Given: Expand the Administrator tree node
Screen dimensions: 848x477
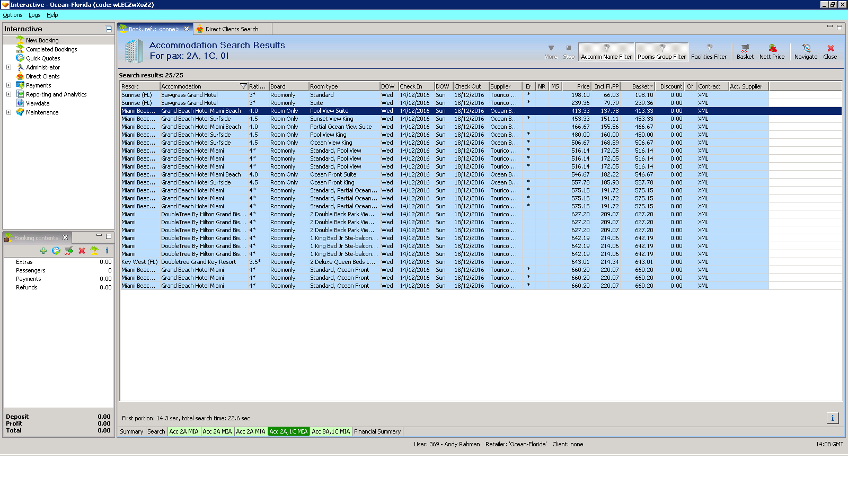Looking at the screenshot, I should coord(8,67).
